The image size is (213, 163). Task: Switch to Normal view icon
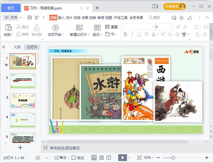point(94,158)
